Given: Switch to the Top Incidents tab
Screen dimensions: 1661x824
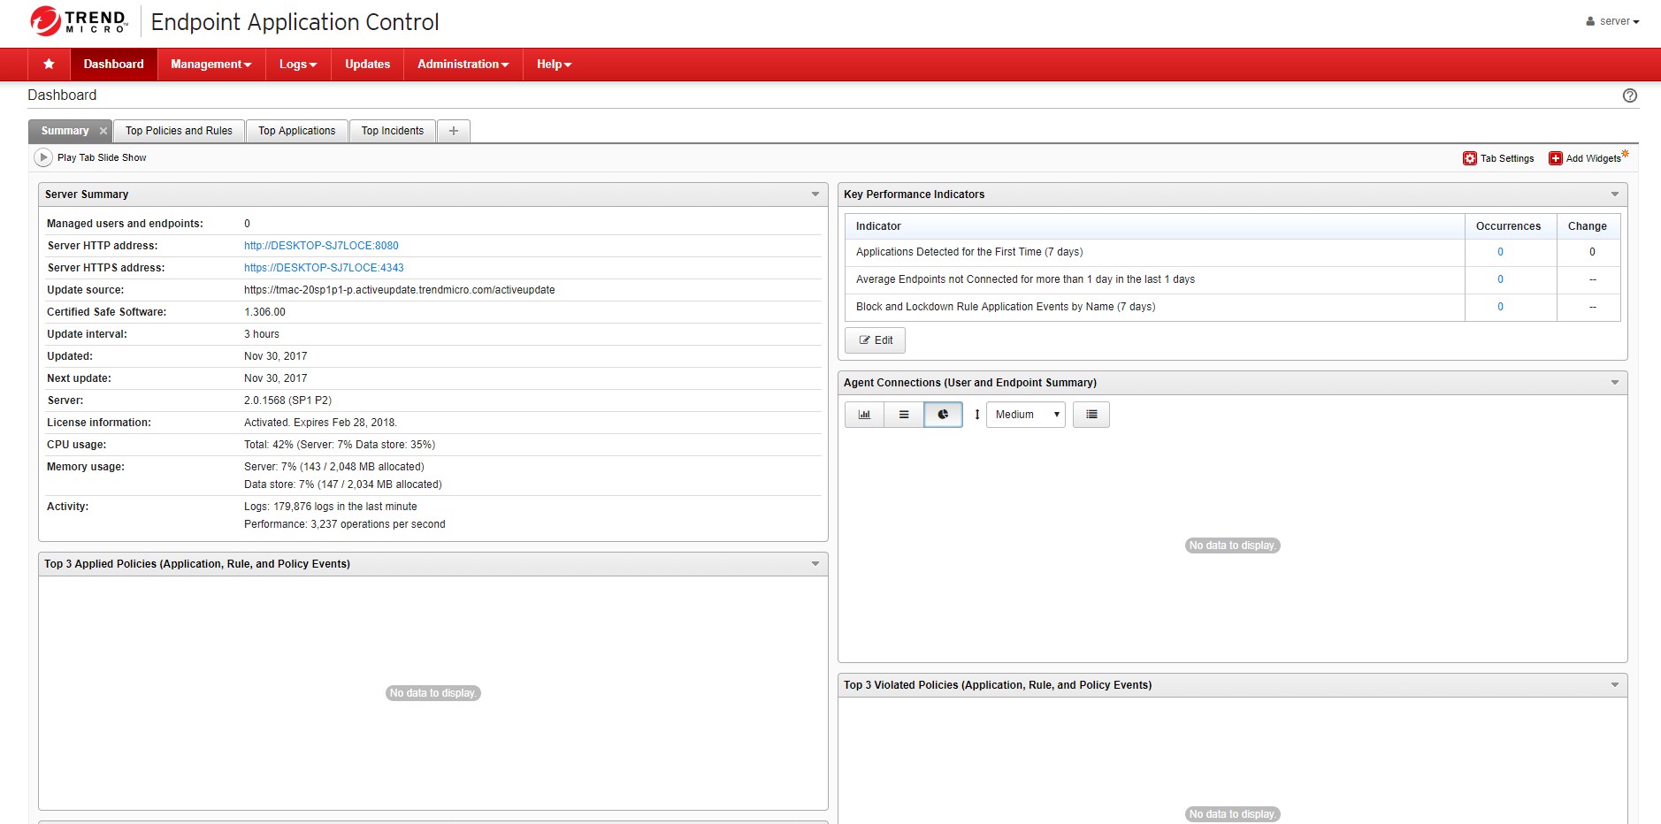Looking at the screenshot, I should pos(392,130).
